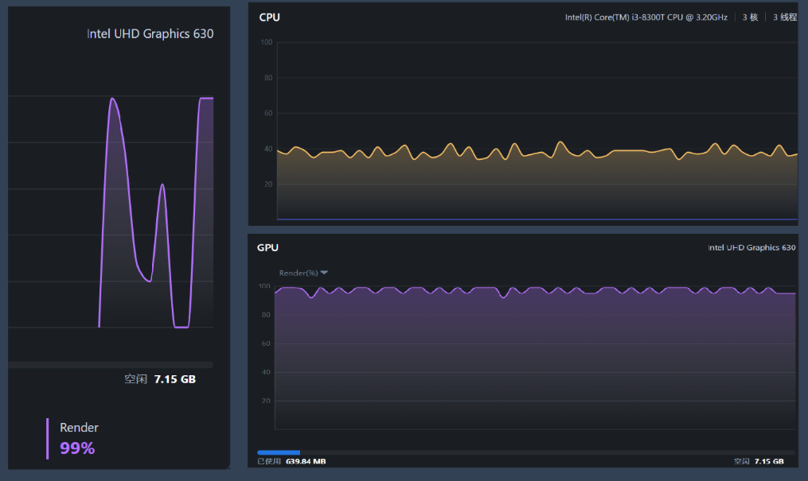The image size is (808, 481).
Task: Click the 3 线程 thread count label
Action: 784,17
